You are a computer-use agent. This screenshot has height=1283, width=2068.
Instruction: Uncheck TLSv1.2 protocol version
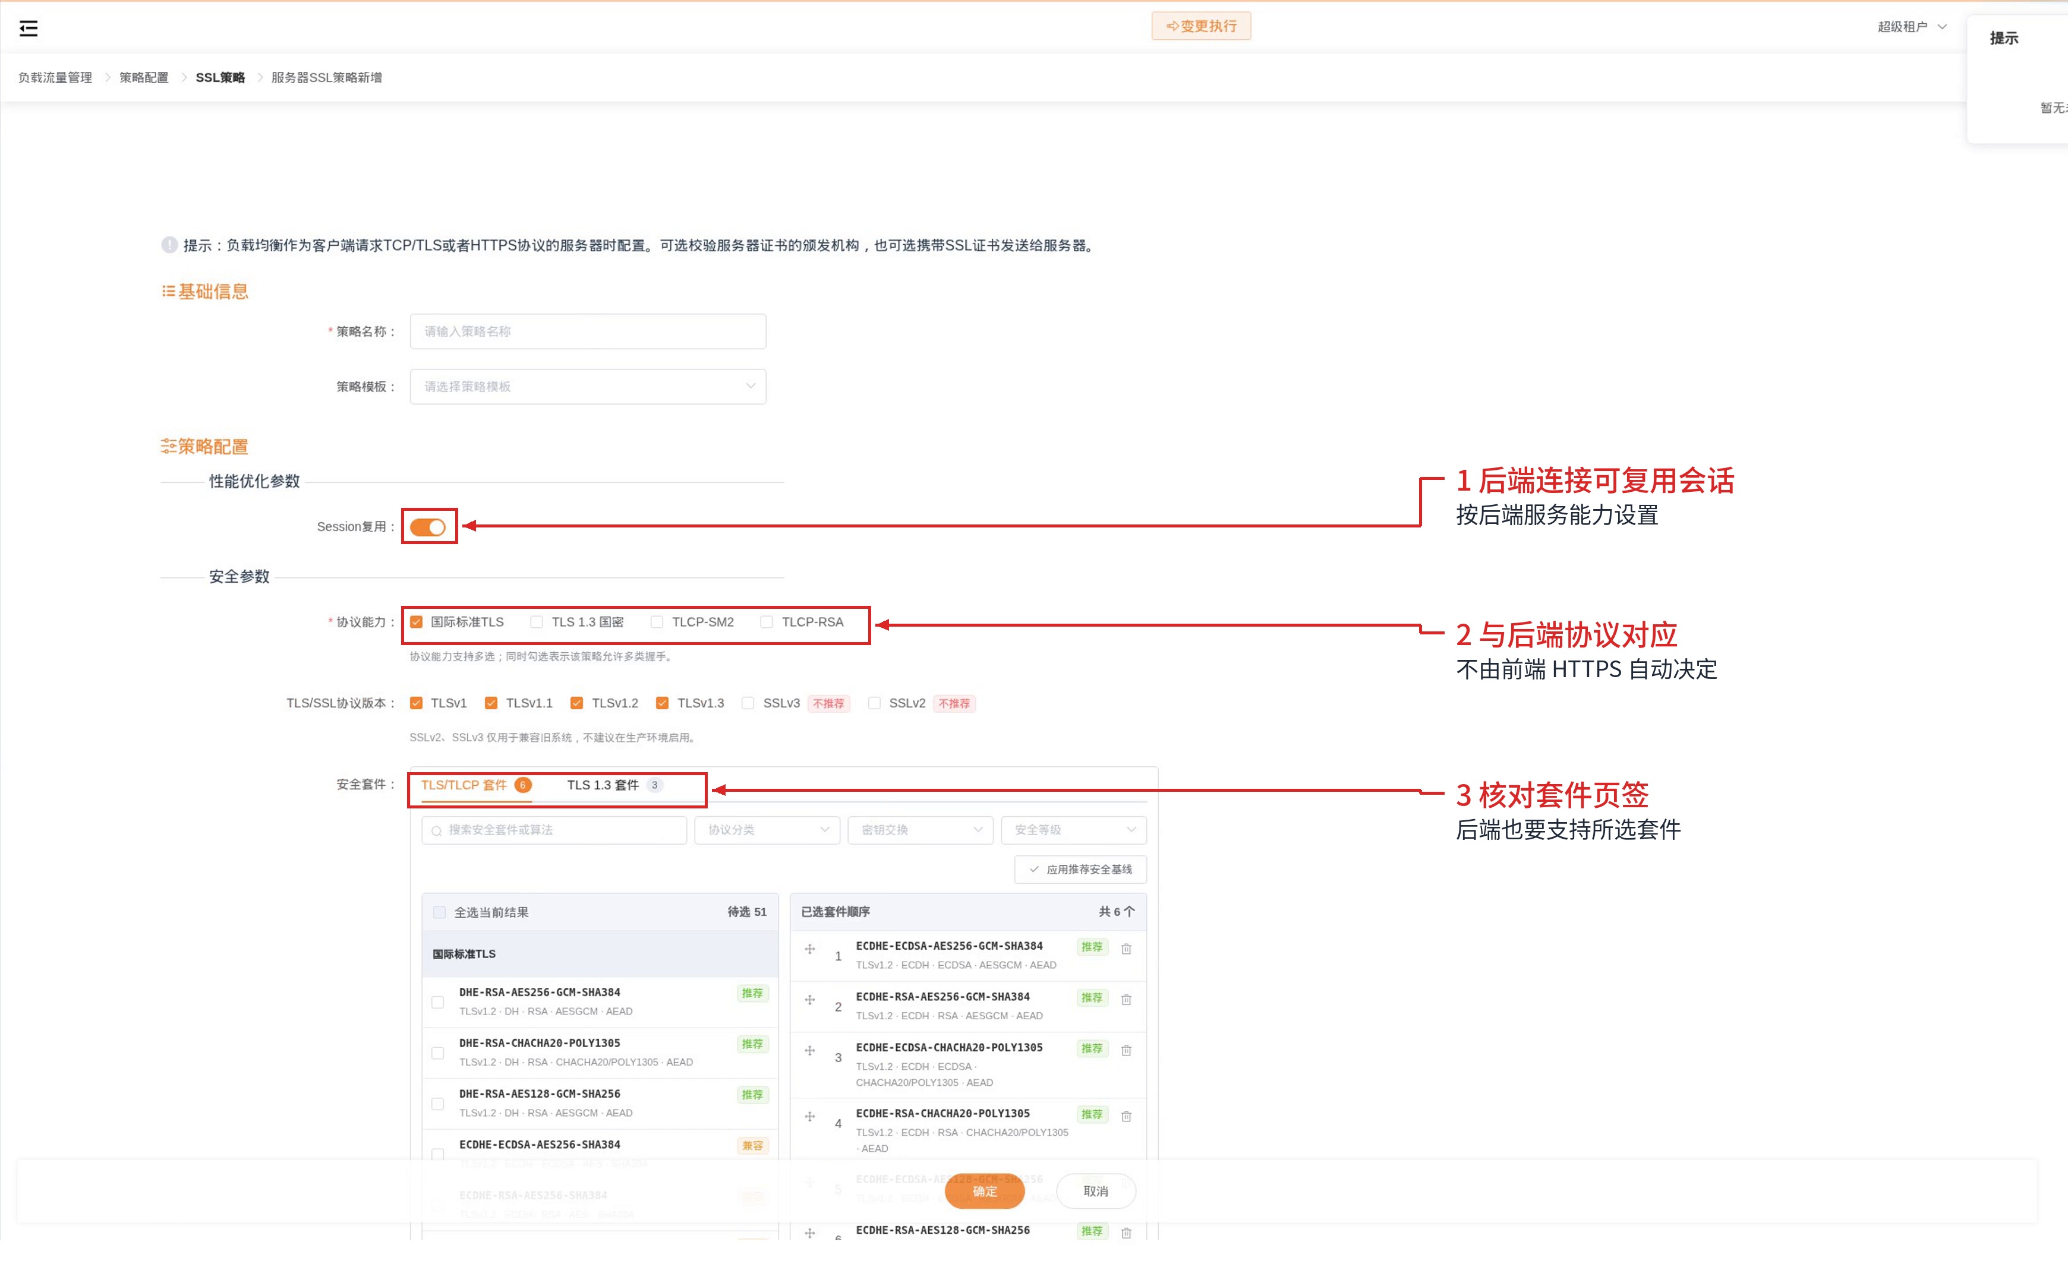click(x=576, y=703)
